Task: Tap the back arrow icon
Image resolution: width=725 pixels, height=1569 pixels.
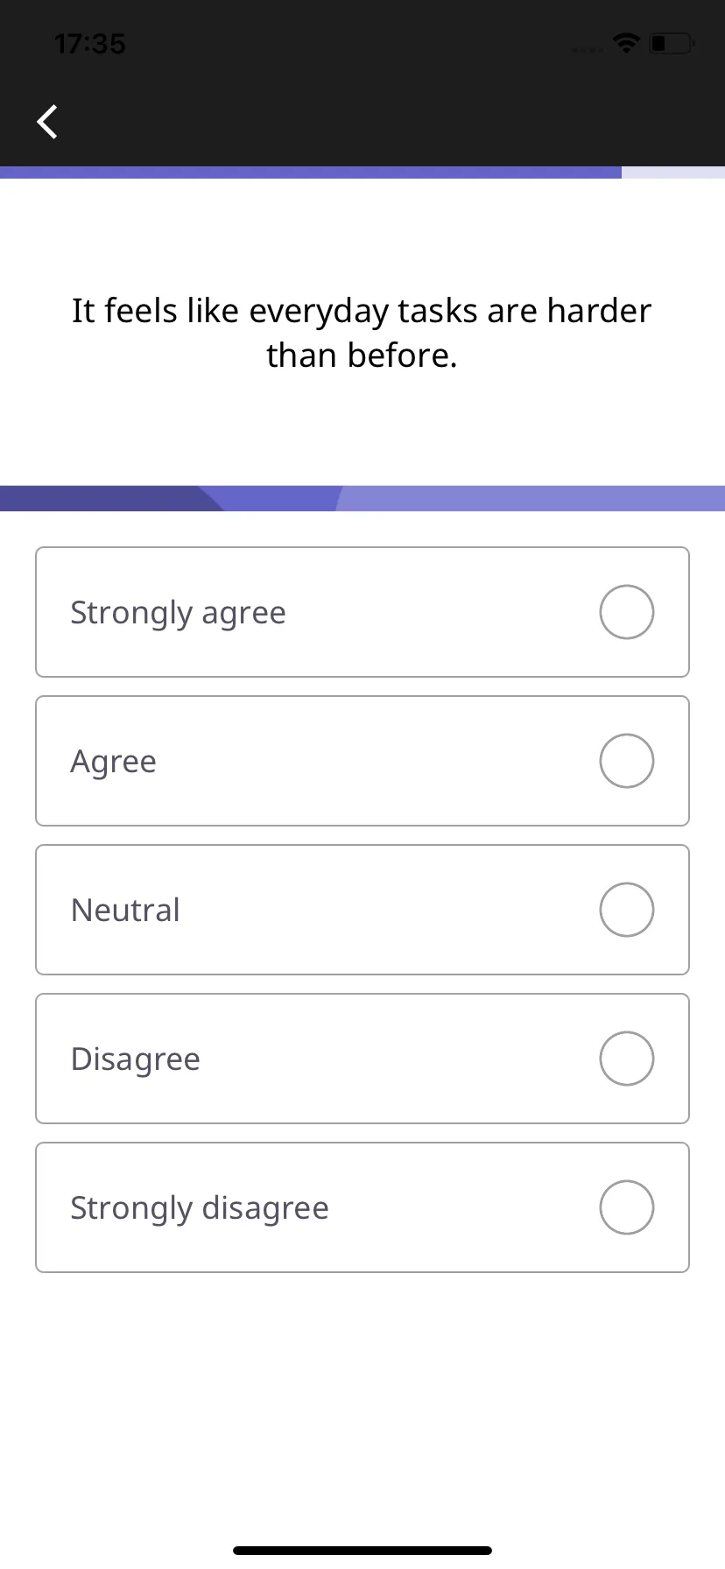Action: [x=47, y=122]
